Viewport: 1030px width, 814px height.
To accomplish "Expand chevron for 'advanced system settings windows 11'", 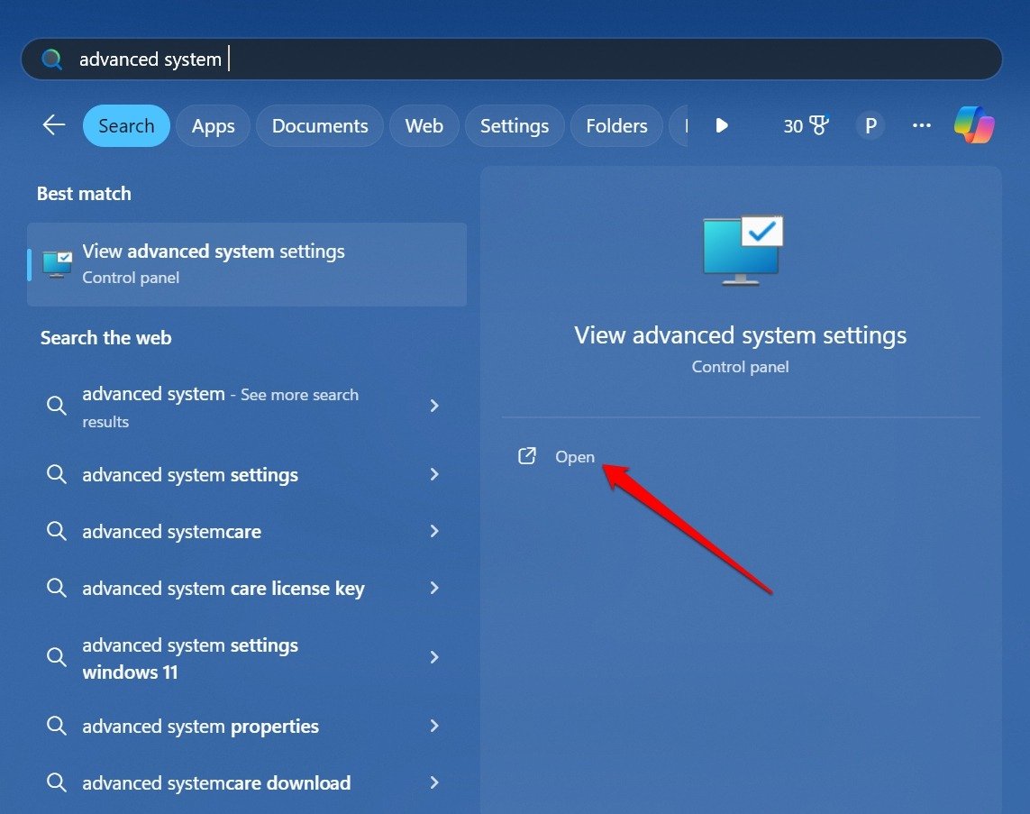I will tap(434, 656).
